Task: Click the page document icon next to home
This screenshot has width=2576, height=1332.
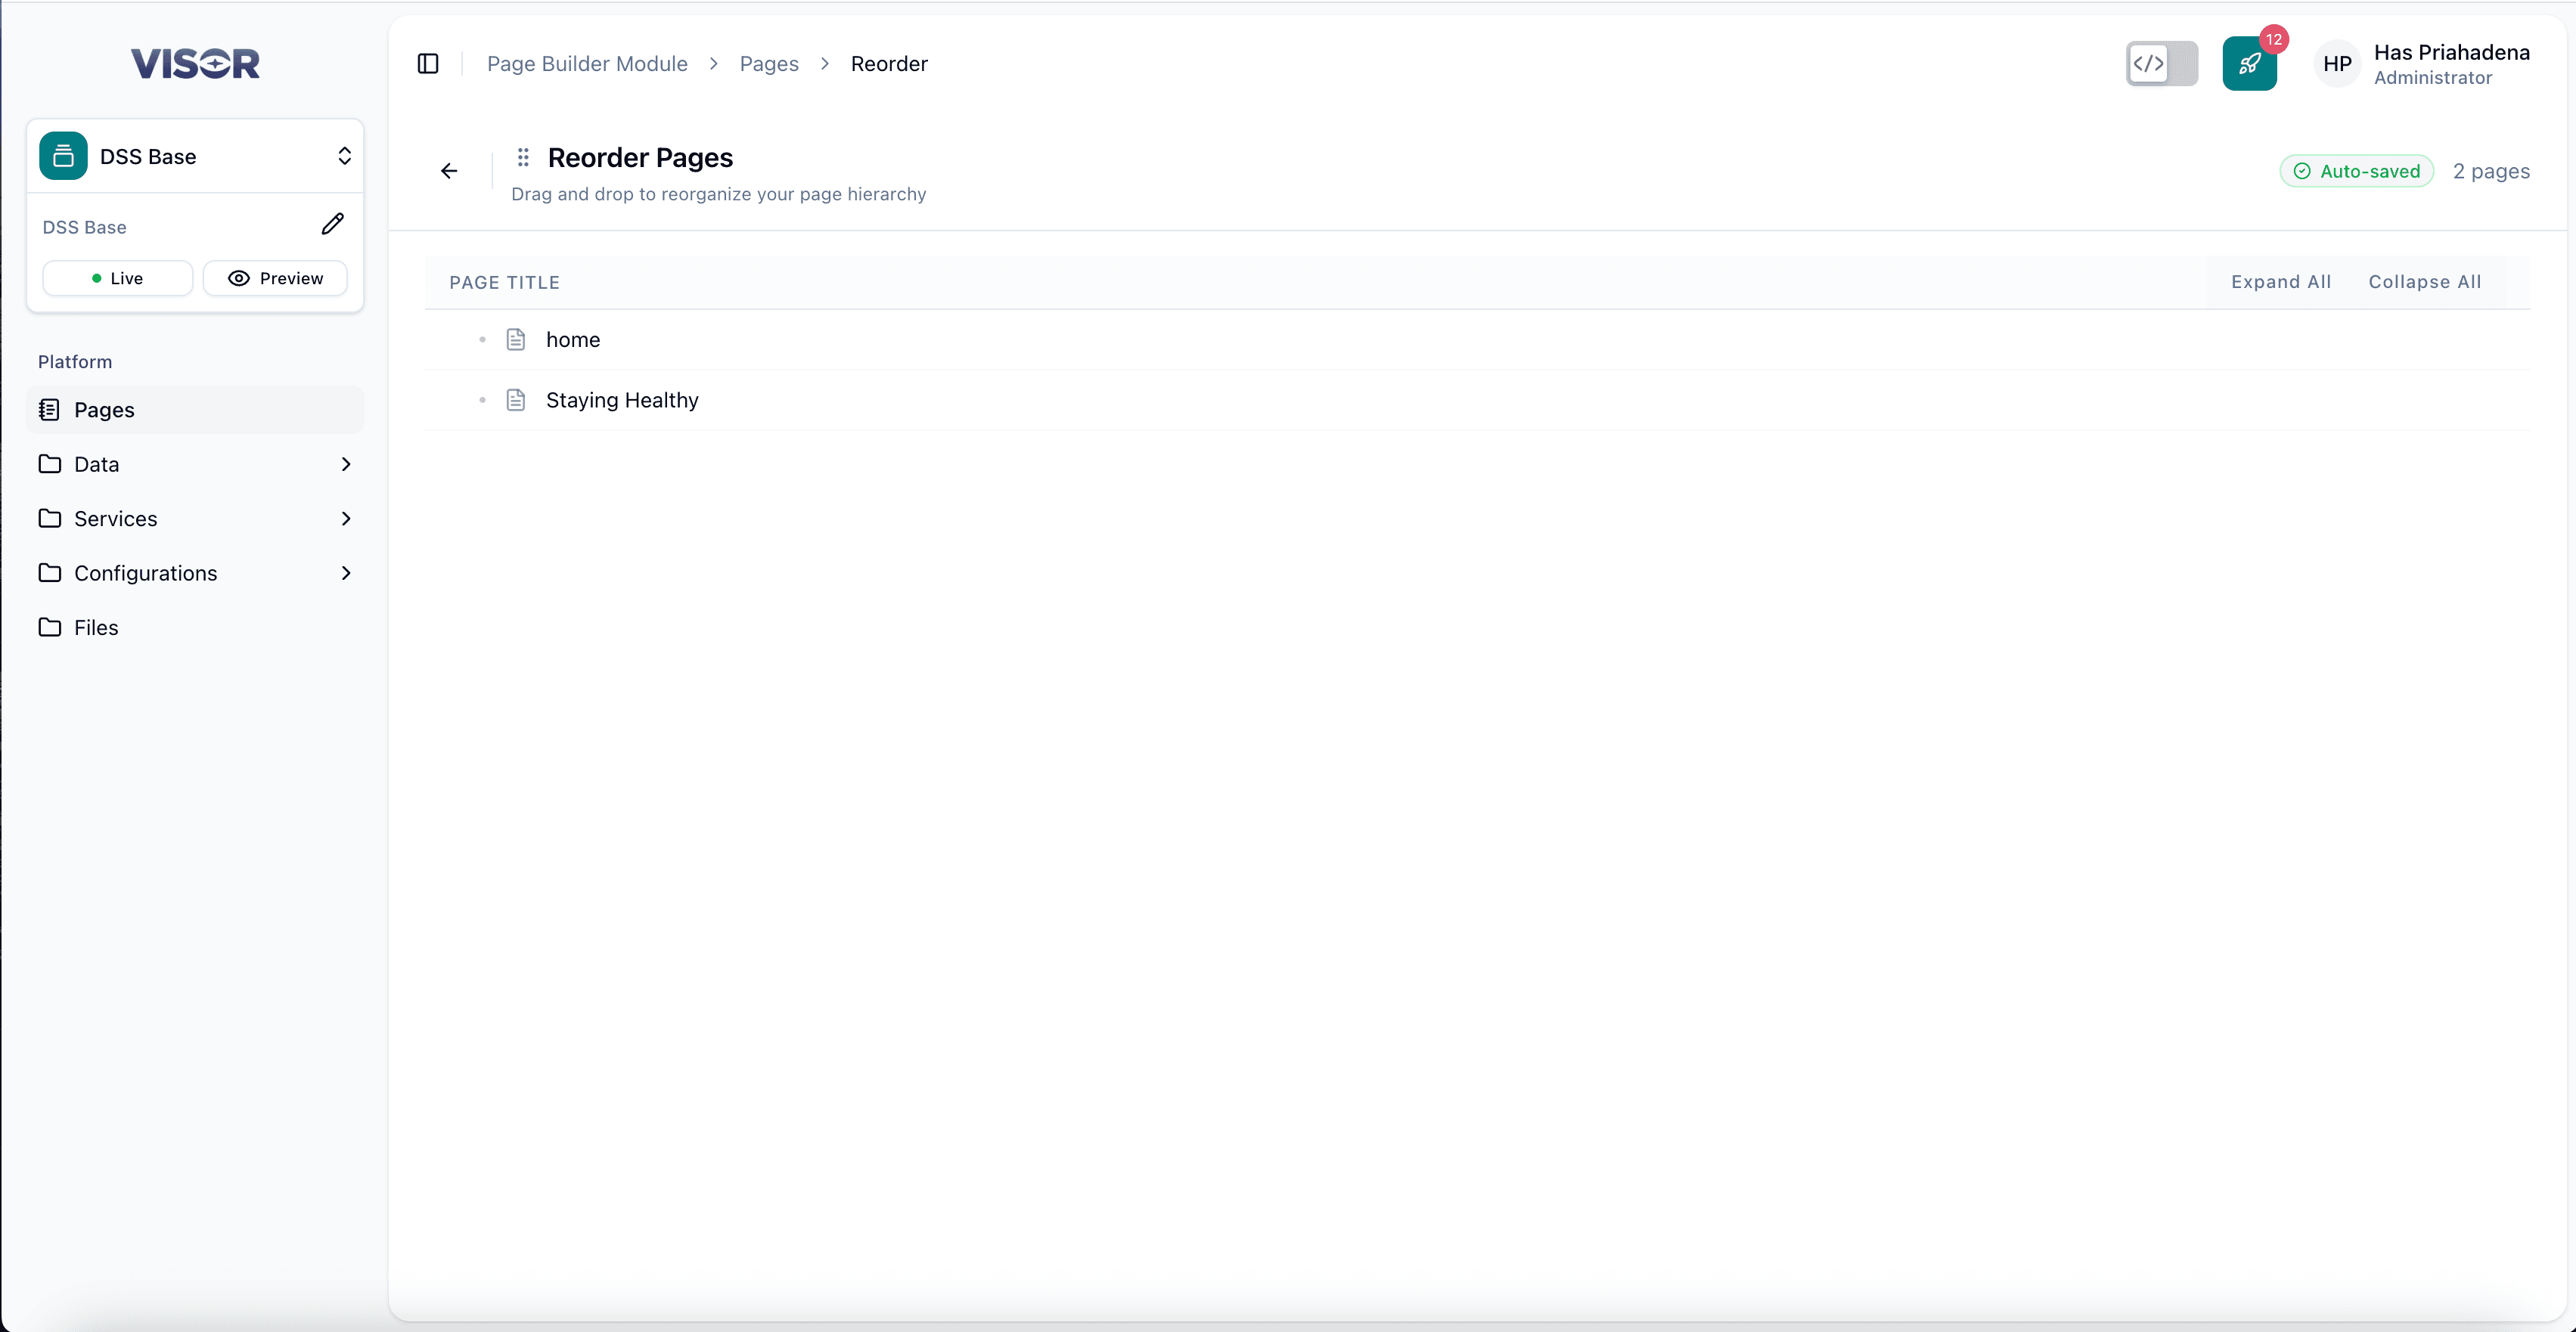Action: point(516,339)
